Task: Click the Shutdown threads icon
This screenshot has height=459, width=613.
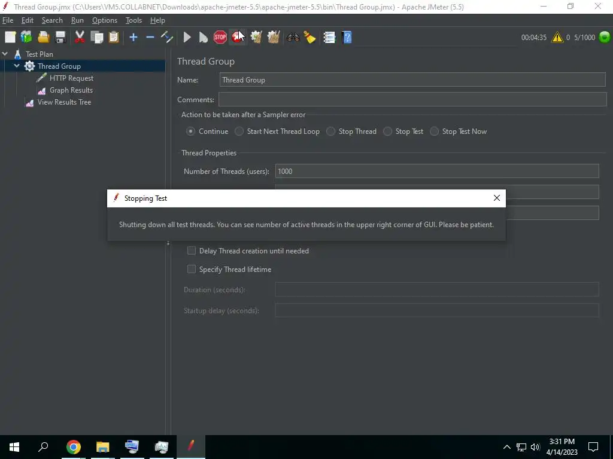Action: [x=237, y=37]
